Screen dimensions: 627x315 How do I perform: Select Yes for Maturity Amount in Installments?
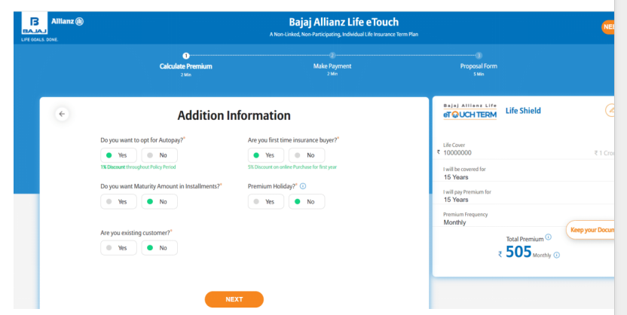(118, 201)
